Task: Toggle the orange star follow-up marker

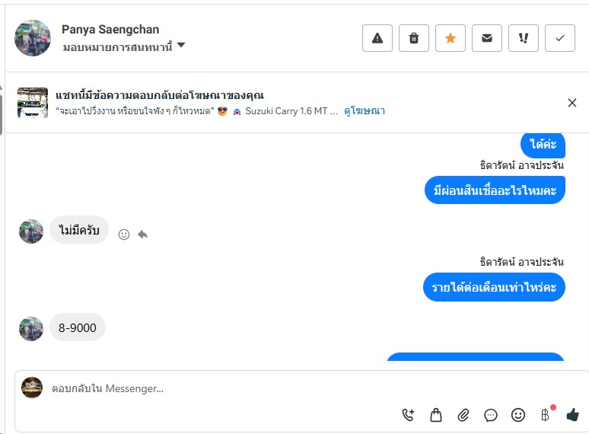Action: 451,38
